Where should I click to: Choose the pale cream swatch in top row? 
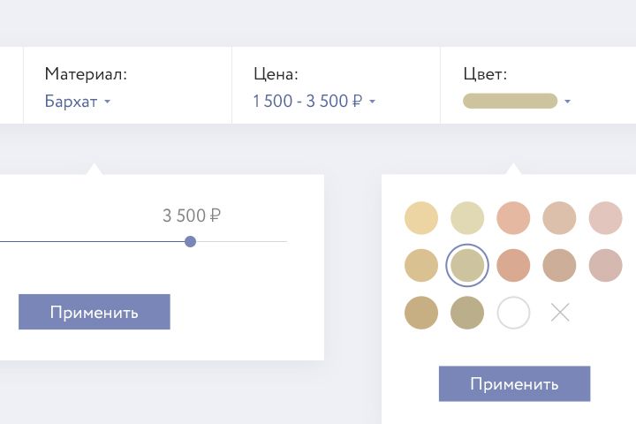point(467,217)
